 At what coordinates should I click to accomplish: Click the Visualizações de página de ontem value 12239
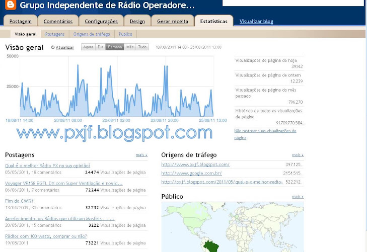tap(297, 81)
